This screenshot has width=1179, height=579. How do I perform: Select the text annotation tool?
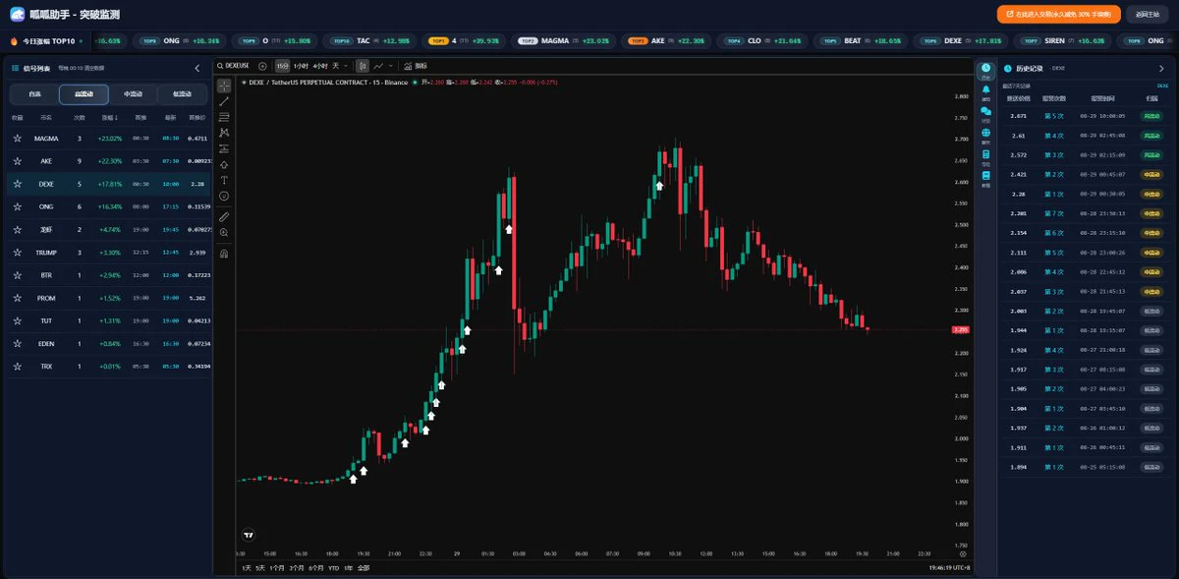click(224, 180)
